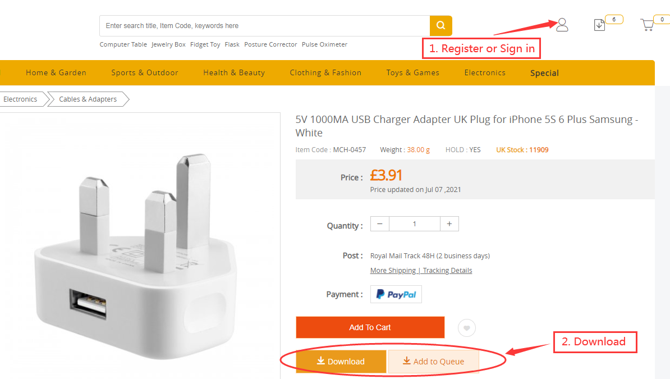Open the download queue icon

point(599,25)
